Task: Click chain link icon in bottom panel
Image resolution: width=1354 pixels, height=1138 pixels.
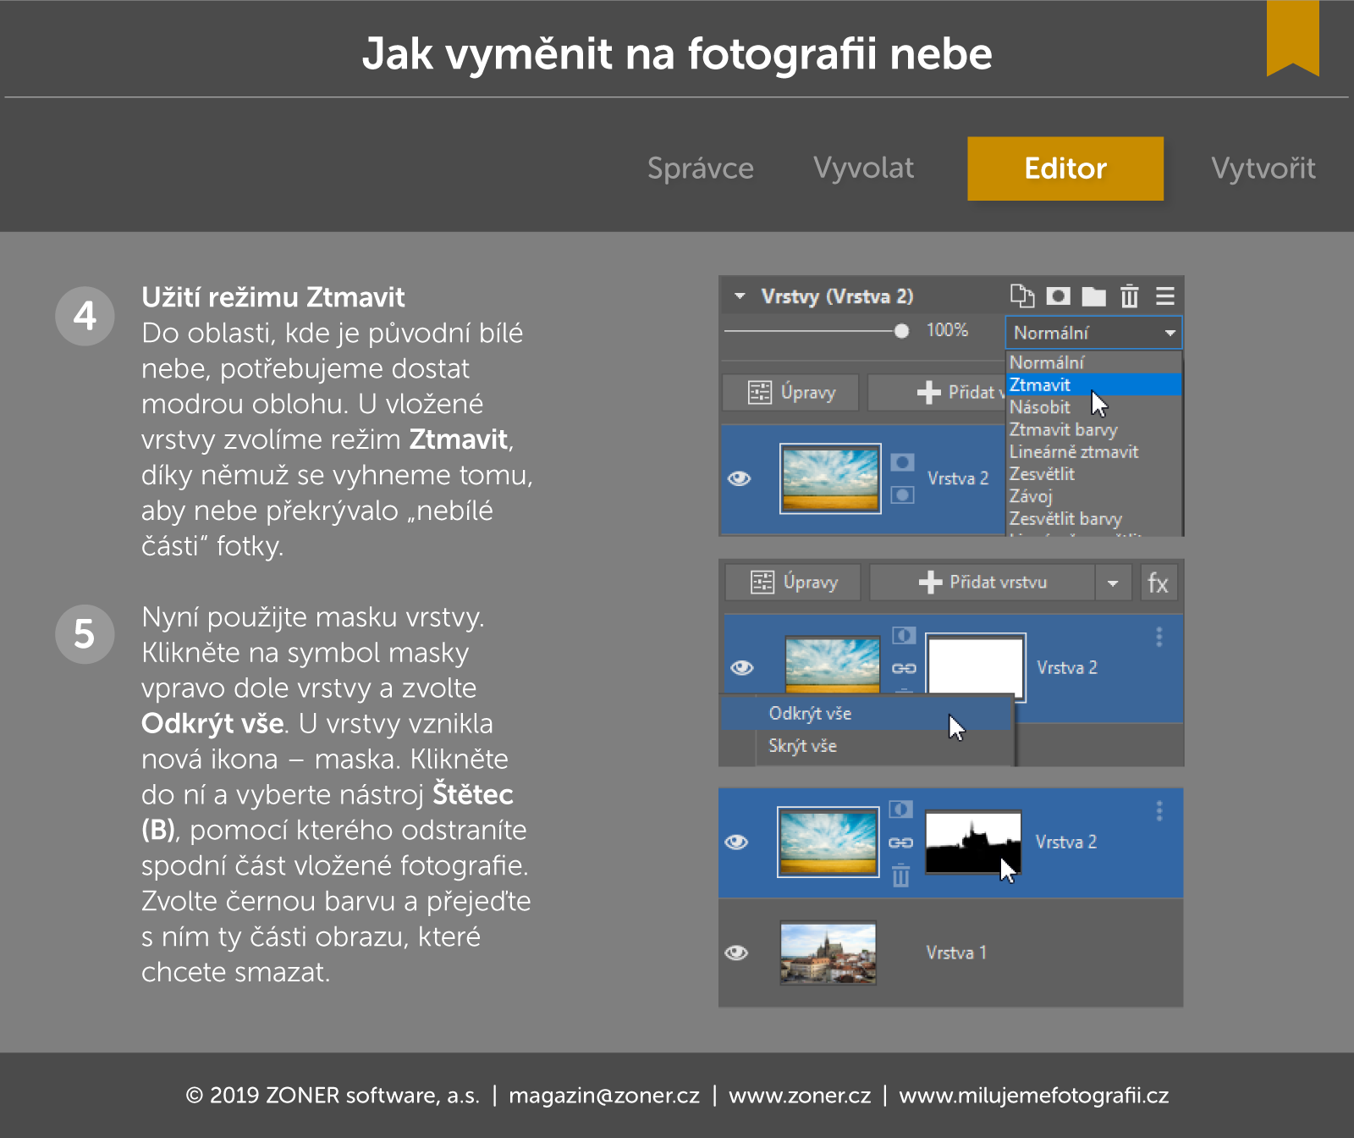Action: (900, 842)
